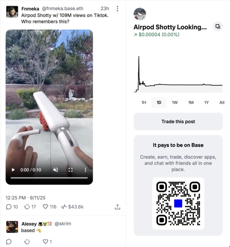Unmute the video sound
The image size is (230, 247).
(56, 170)
